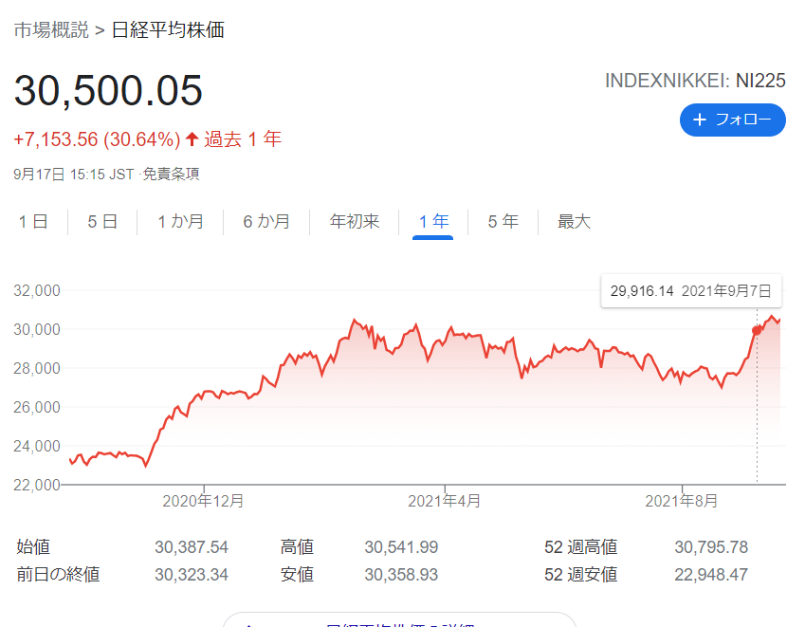Screen dimensions: 805x627
Task: Click the 9月17日 15:15 JST timestamp
Action: [74, 175]
